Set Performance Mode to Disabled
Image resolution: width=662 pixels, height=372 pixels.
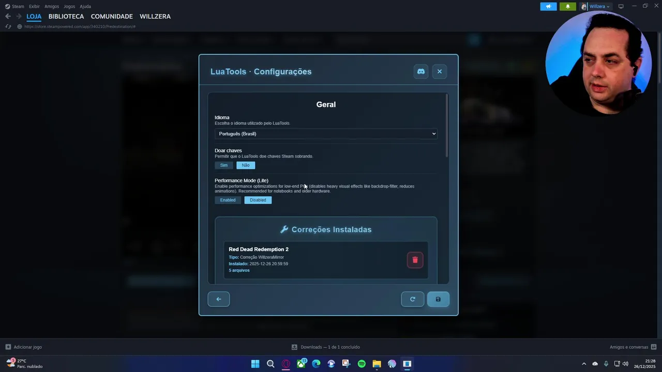click(x=258, y=200)
